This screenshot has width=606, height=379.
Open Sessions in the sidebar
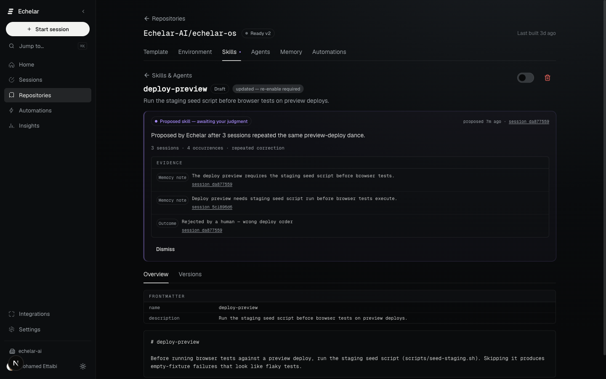(x=48, y=80)
